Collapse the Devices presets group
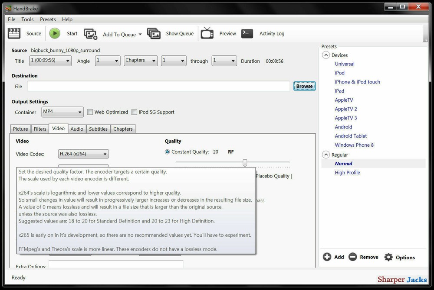The image size is (434, 290). (x=326, y=55)
